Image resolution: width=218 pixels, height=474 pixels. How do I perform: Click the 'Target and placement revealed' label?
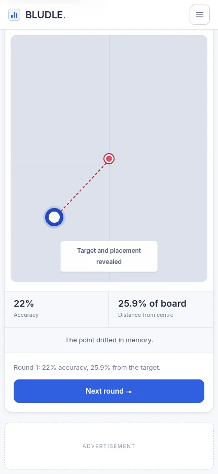click(109, 256)
